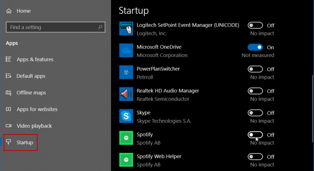This screenshot has height=171, width=314.
Task: Toggle Realtek HD Audio Manager on
Action: (x=255, y=91)
